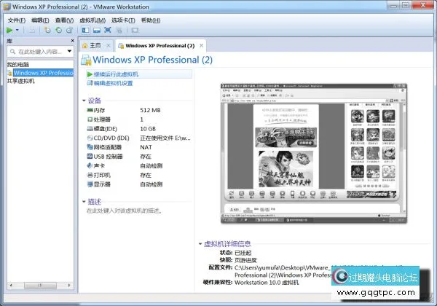Open the 编辑(E) menu
Viewport: 437px width, 306px height.
(40, 20)
